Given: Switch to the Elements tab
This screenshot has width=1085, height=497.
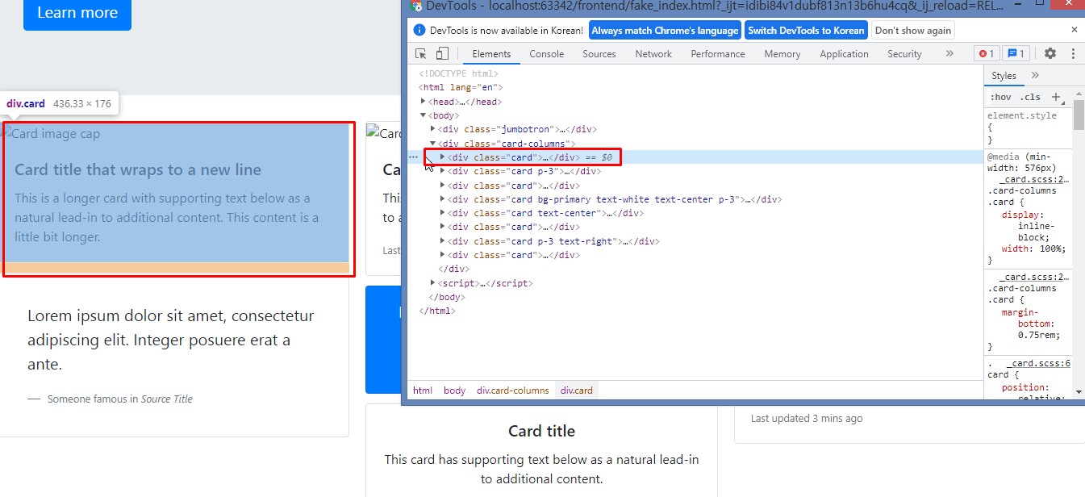Looking at the screenshot, I should tap(491, 54).
